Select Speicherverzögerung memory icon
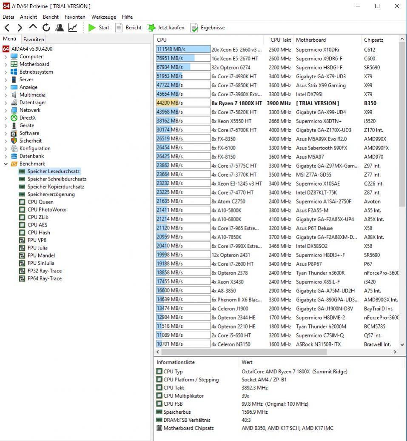The image size is (407, 441). [22, 195]
